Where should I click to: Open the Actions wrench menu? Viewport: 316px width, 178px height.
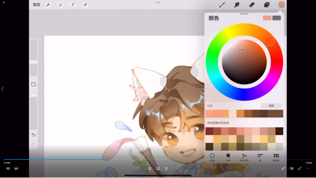click(x=48, y=5)
